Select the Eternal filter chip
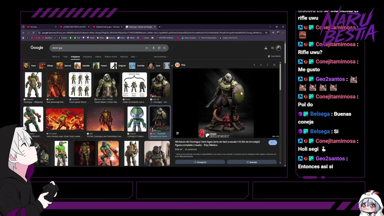Image resolution: width=384 pixels, height=216 pixels. 64,66
